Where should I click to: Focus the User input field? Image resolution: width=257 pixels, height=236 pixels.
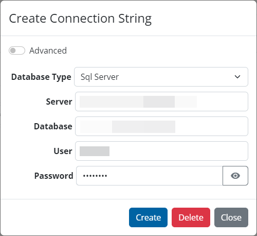coord(161,151)
